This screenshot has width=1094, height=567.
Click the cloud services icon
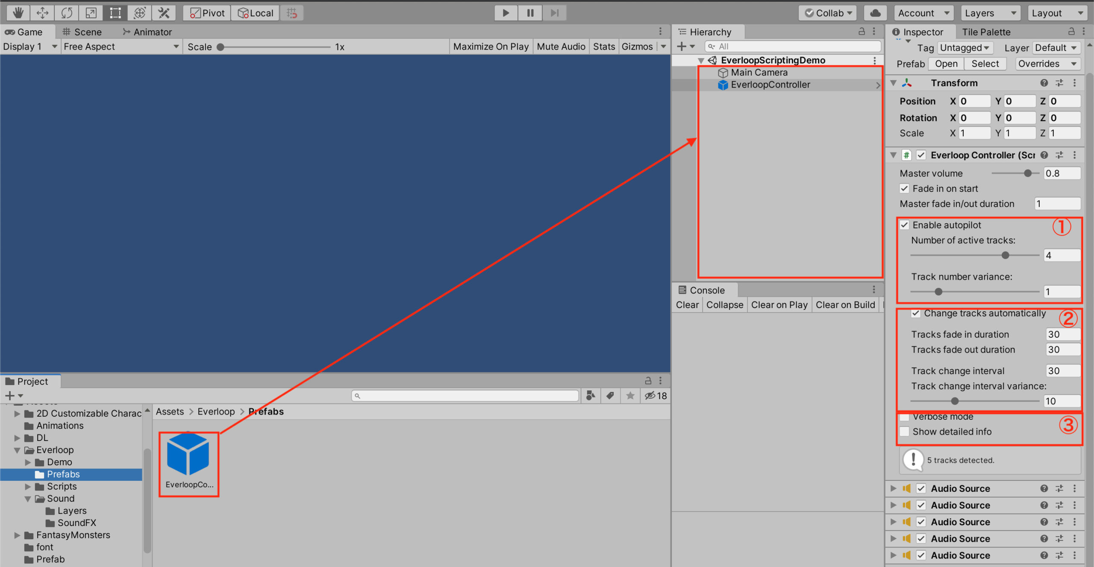[875, 13]
